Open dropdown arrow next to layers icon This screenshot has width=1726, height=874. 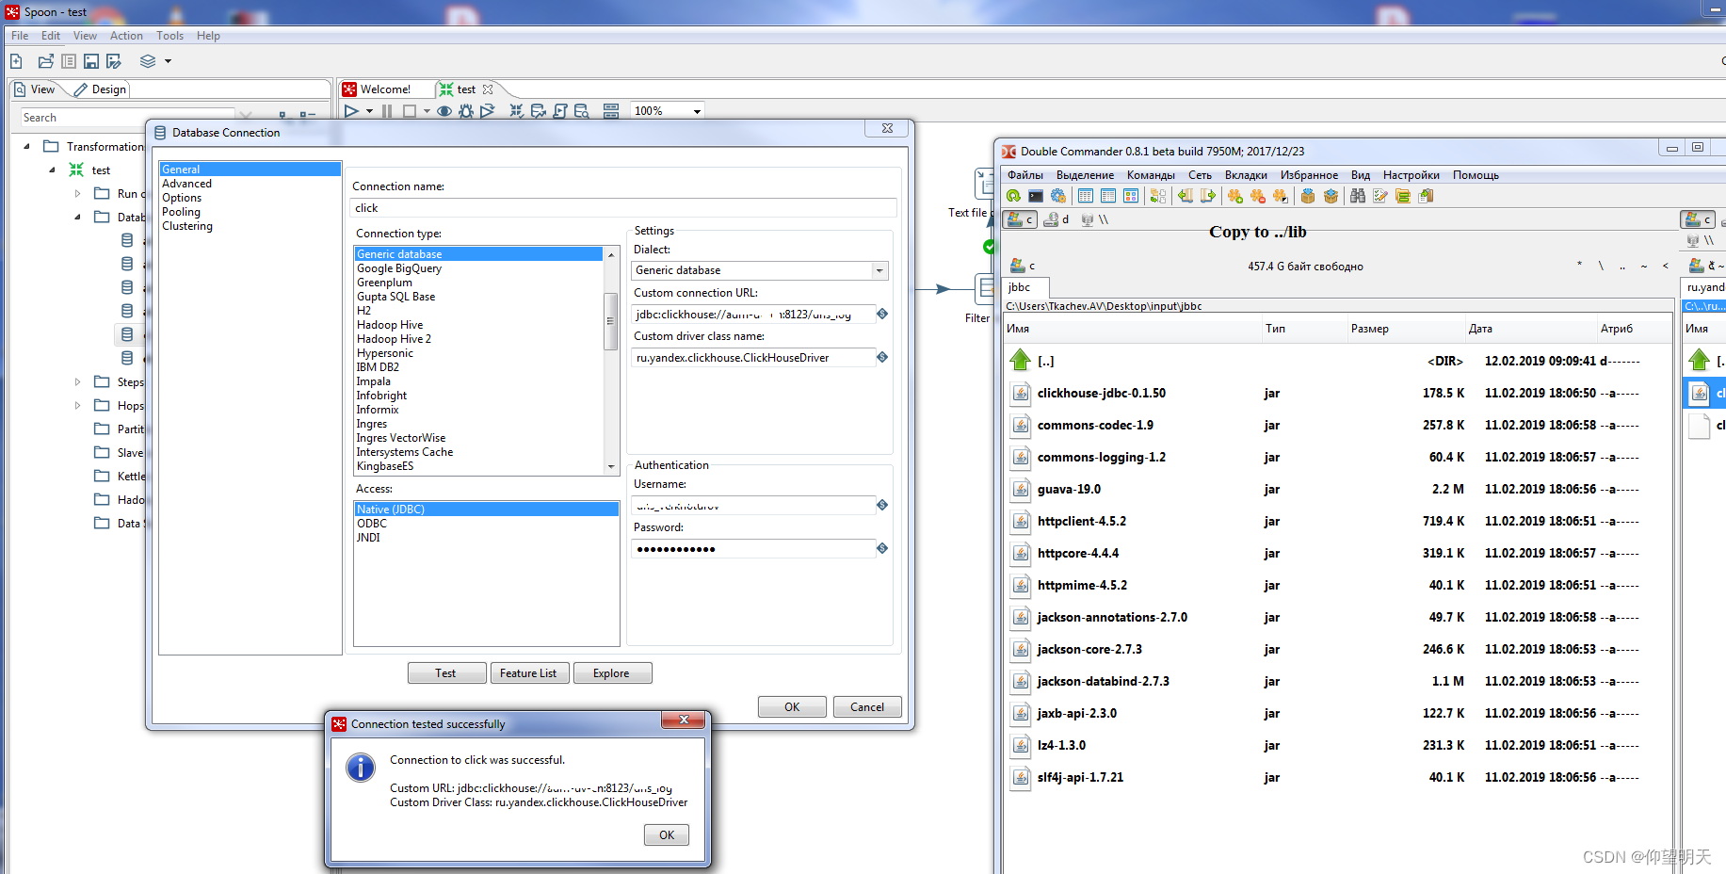(x=169, y=61)
